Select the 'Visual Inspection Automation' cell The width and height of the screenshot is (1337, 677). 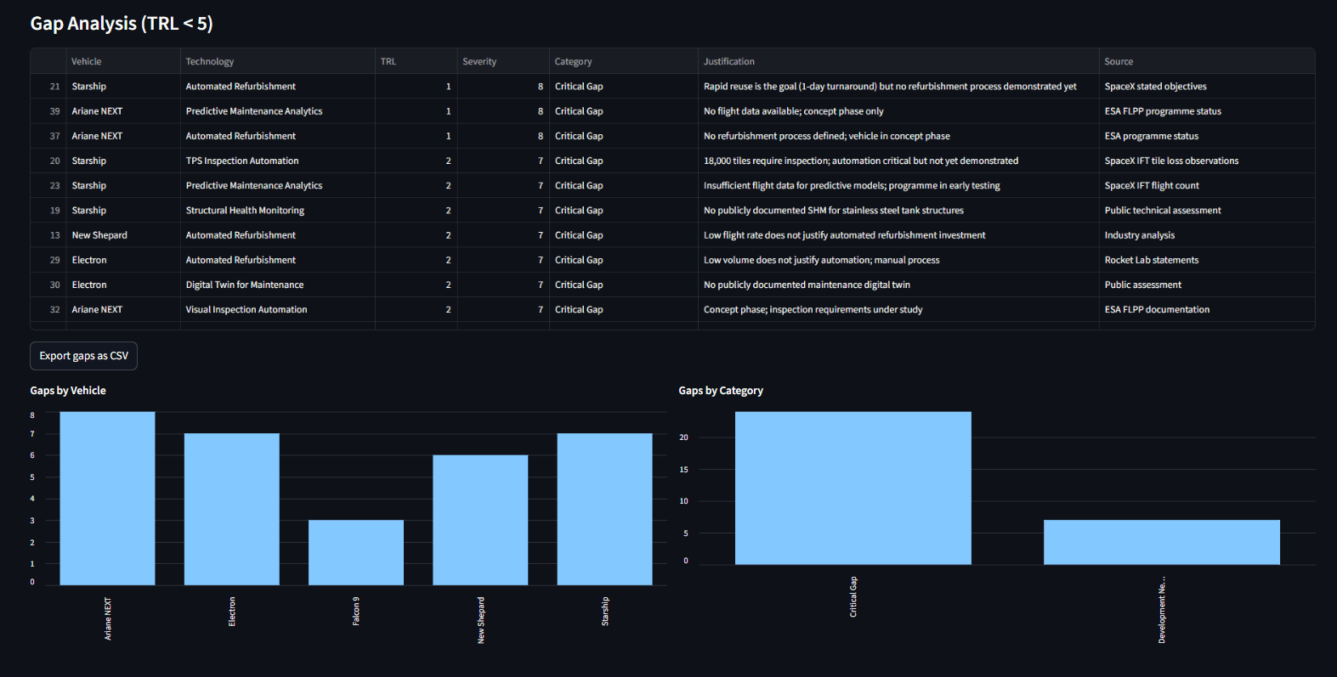[x=277, y=309]
